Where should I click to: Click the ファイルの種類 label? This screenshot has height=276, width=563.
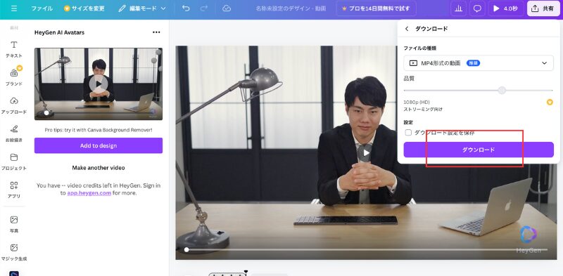click(419, 48)
